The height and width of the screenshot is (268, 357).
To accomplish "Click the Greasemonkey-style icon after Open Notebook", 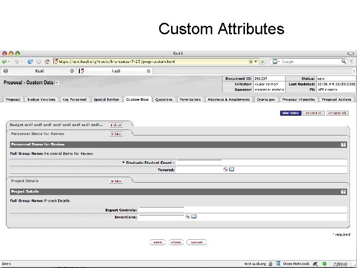I will pyautogui.click(x=315, y=264).
